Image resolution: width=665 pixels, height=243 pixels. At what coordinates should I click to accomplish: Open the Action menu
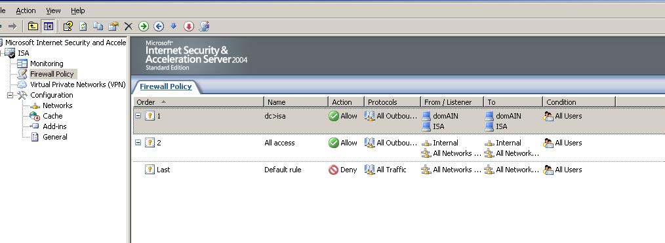(26, 10)
